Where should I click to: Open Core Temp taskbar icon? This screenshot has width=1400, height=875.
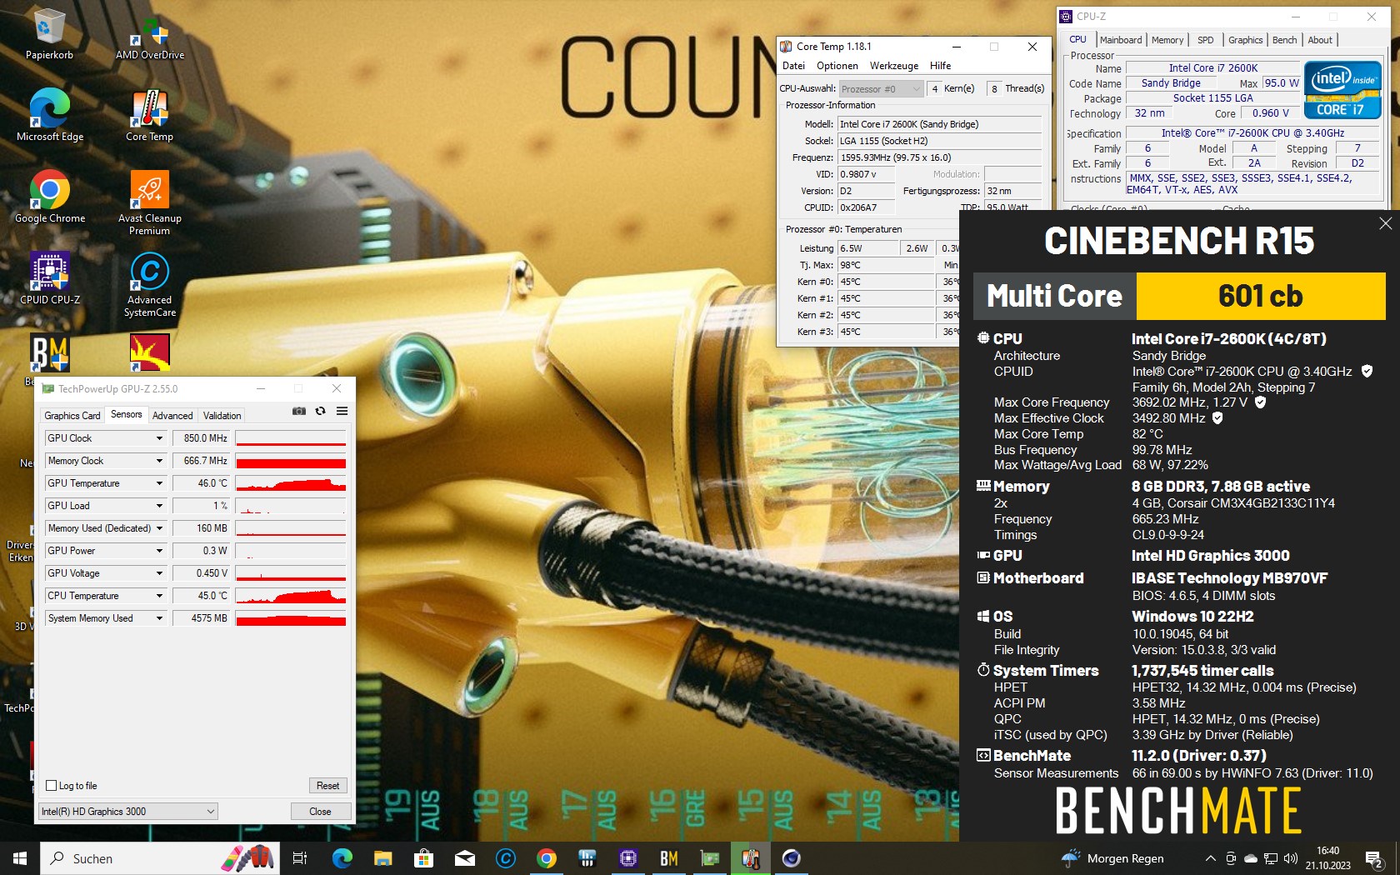coord(750,858)
